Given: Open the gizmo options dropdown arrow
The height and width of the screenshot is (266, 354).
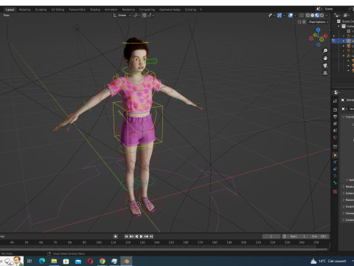Looking at the screenshot, I should coord(284,16).
